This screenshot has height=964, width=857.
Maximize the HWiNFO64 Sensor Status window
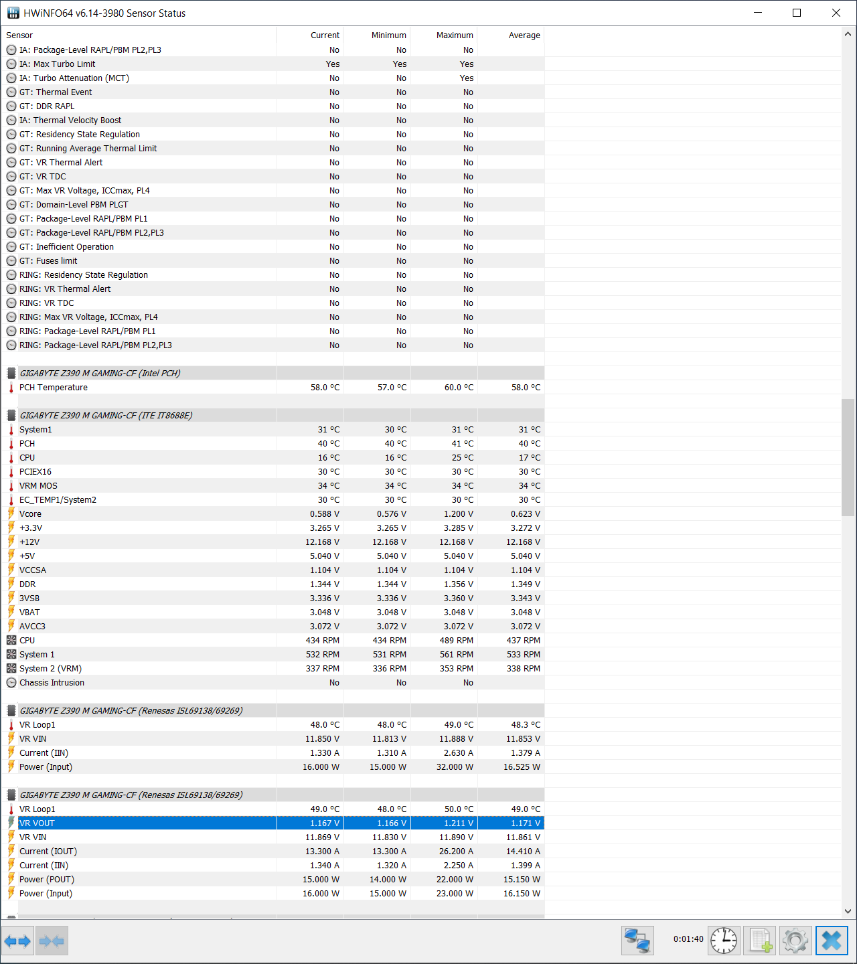click(797, 13)
